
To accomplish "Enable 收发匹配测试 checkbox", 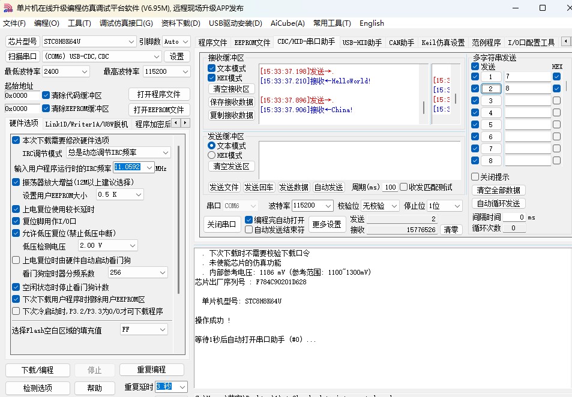I will point(403,187).
